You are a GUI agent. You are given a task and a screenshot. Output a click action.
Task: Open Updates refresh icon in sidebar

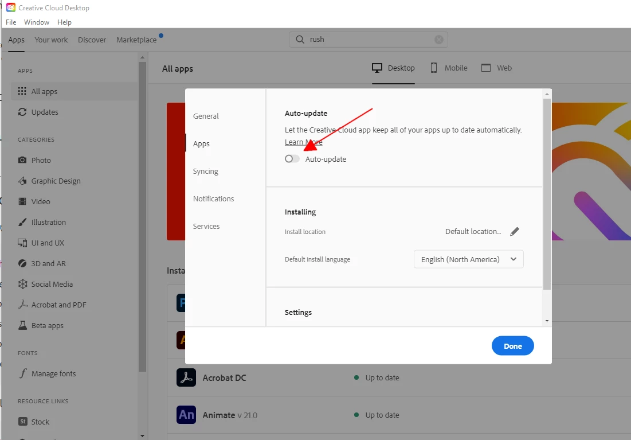[22, 112]
